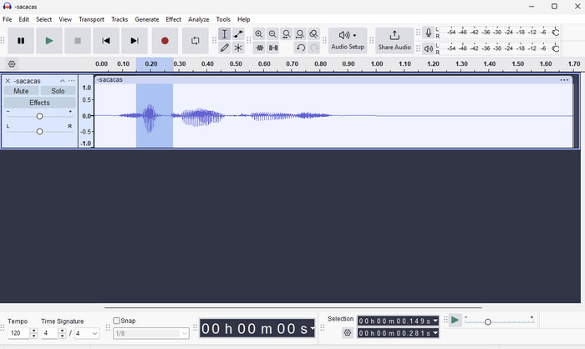Open the selection settings gear

[348, 332]
